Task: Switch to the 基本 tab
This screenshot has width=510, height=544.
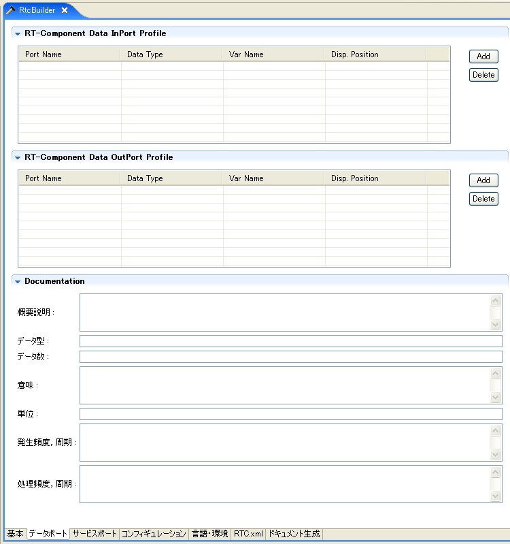Action: 16,534
